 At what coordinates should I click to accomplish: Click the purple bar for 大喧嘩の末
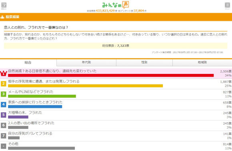(x=18, y=117)
